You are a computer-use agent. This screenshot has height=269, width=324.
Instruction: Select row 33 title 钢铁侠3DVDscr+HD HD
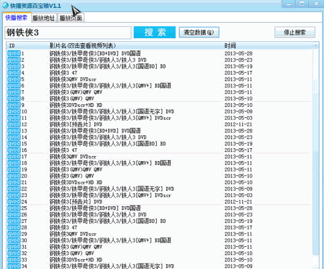point(76,260)
